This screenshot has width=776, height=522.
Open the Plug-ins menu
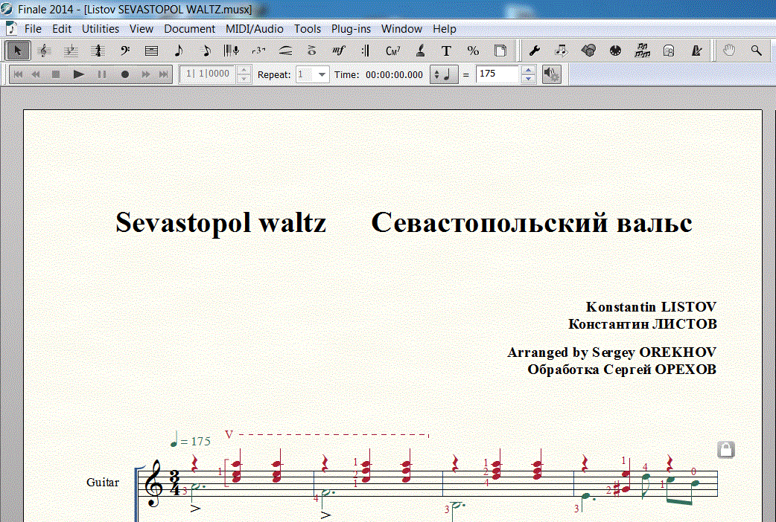pyautogui.click(x=351, y=29)
